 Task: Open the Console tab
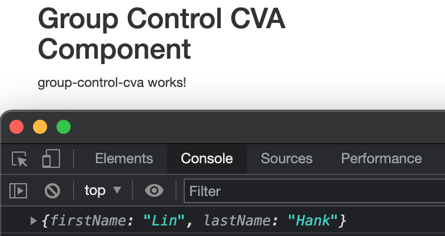(207, 159)
